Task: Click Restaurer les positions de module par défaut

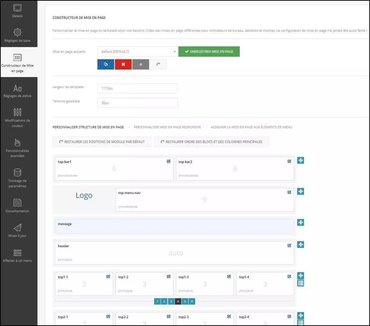Action: tap(102, 142)
